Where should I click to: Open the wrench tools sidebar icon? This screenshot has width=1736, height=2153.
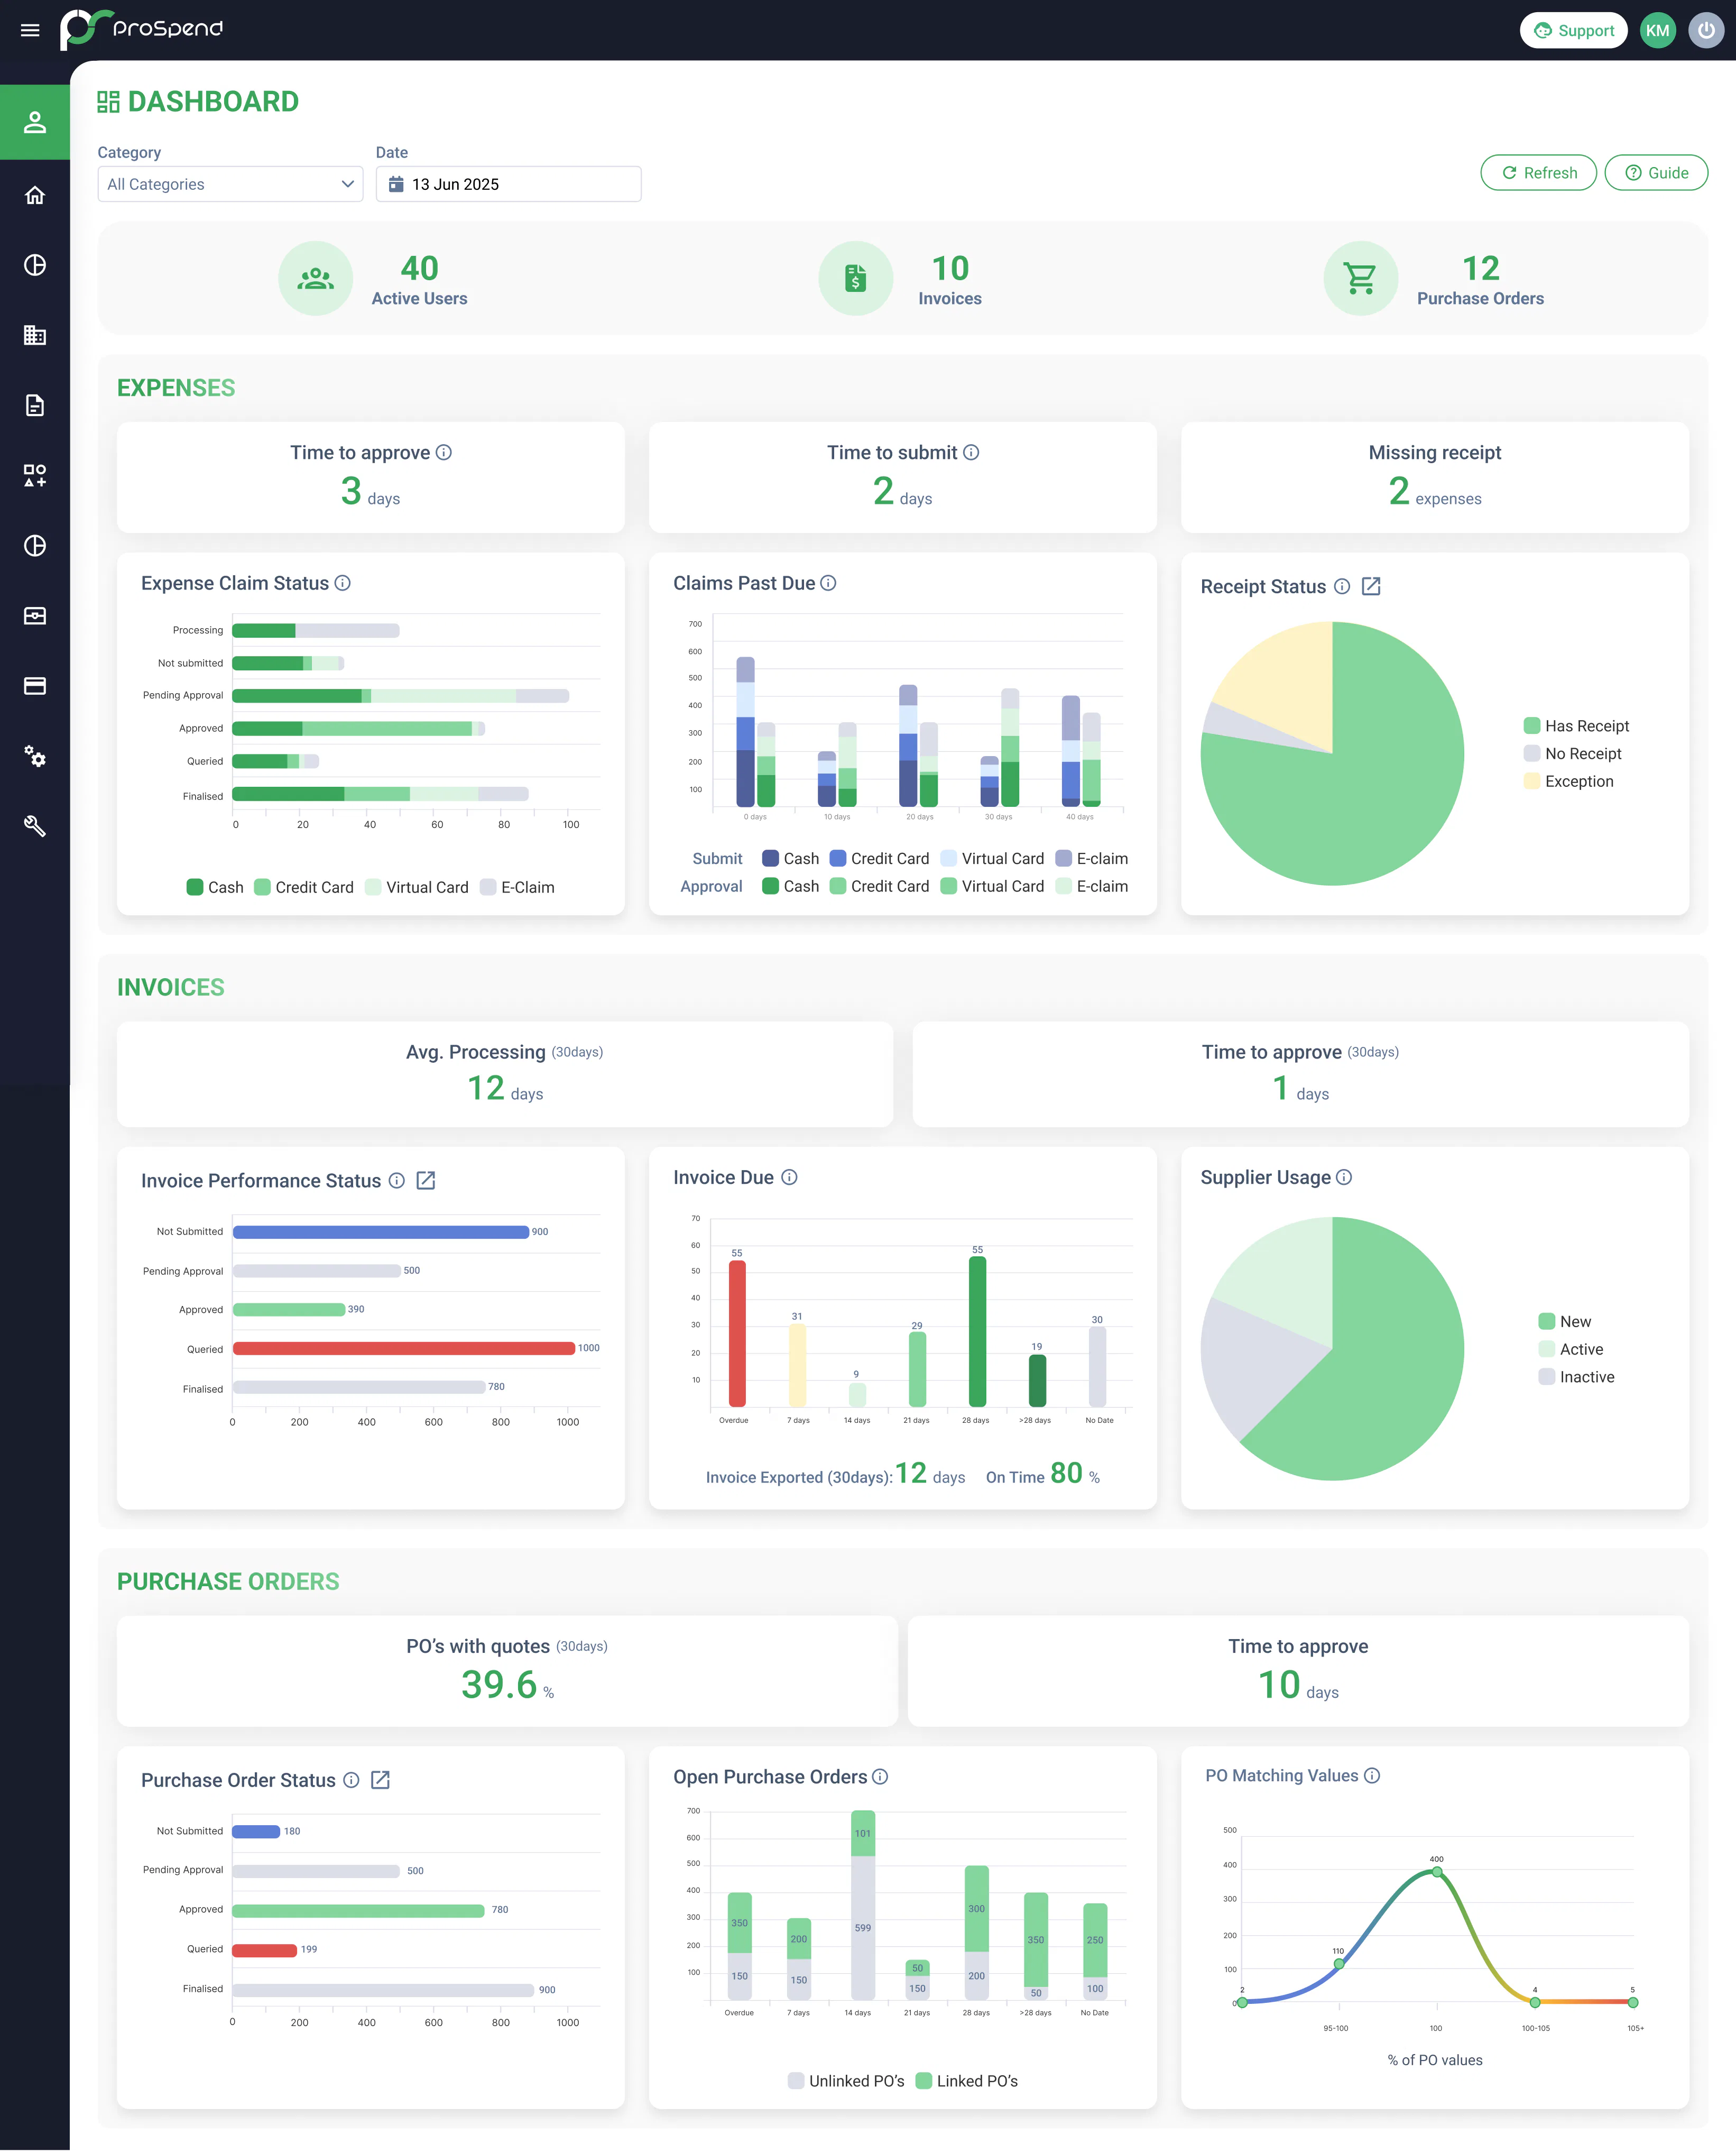(35, 826)
